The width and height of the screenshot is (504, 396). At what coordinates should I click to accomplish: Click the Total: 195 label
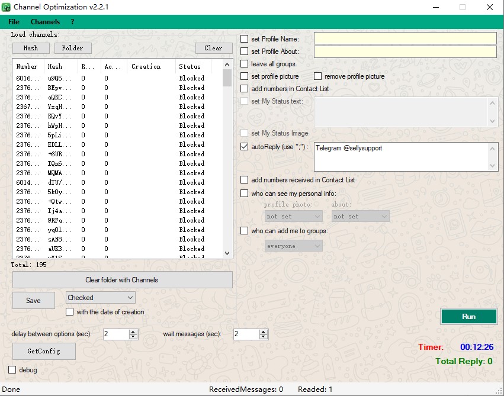pos(29,265)
